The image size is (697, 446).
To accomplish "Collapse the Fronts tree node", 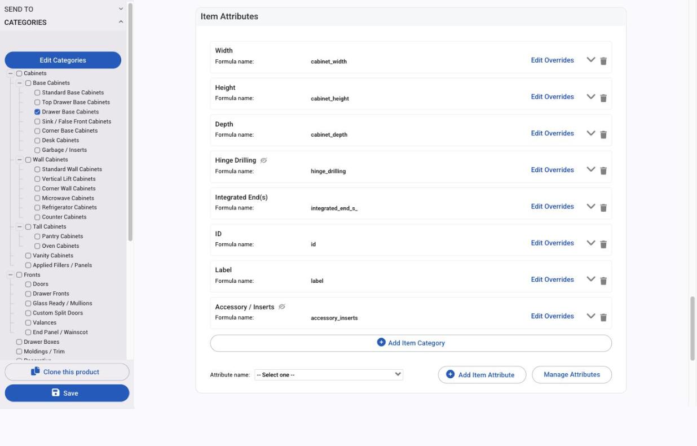I will coord(10,275).
